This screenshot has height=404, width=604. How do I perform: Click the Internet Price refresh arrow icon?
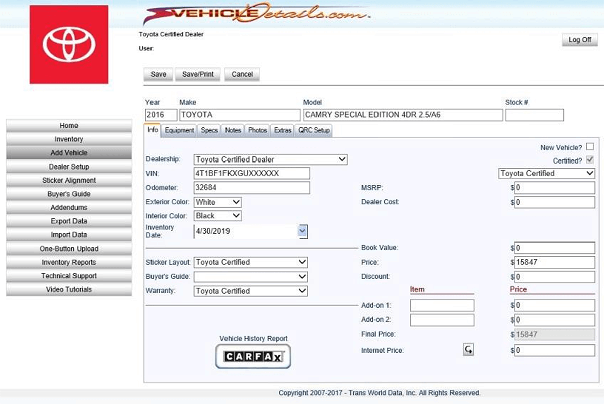coord(468,350)
